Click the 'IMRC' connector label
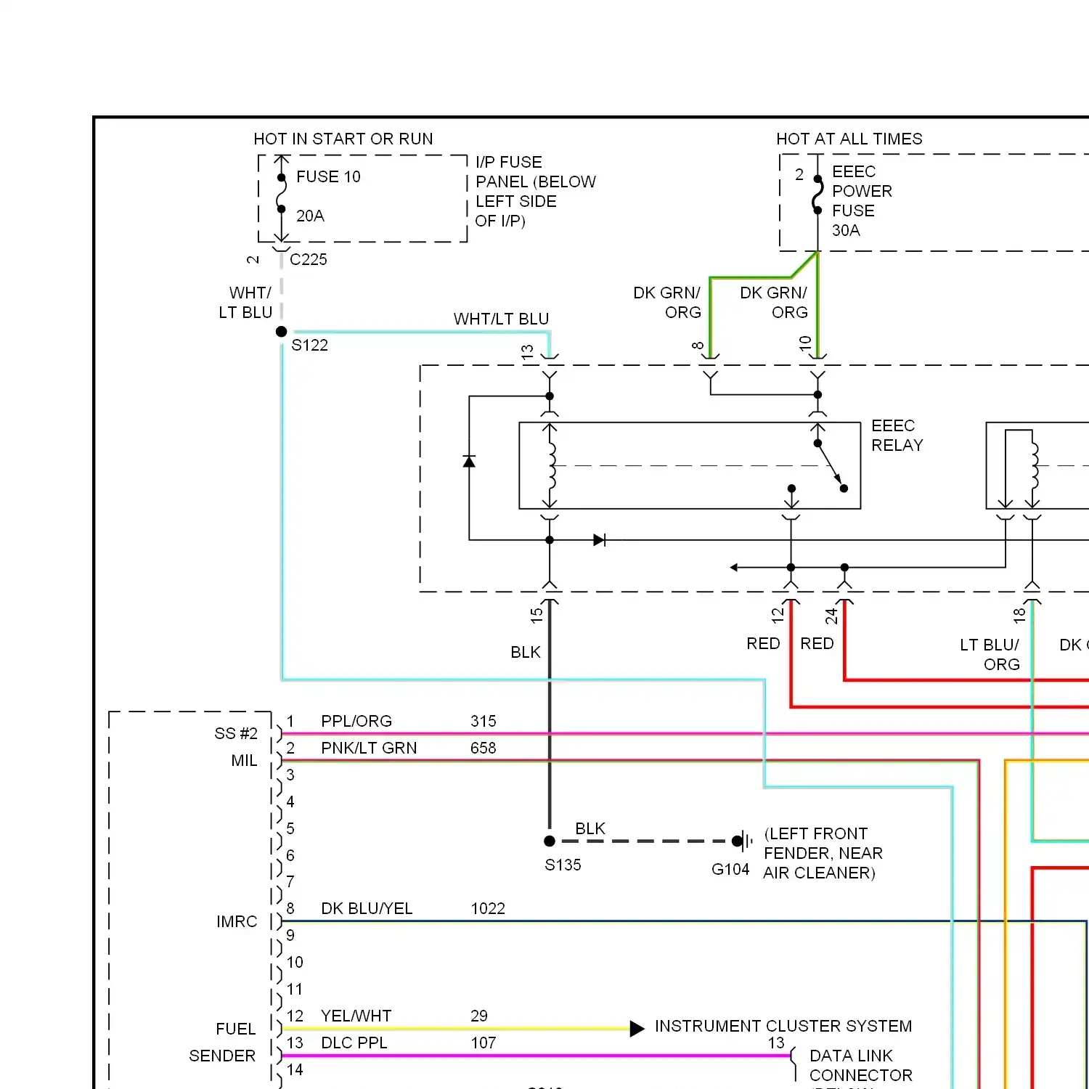1089x1089 pixels. click(x=237, y=921)
